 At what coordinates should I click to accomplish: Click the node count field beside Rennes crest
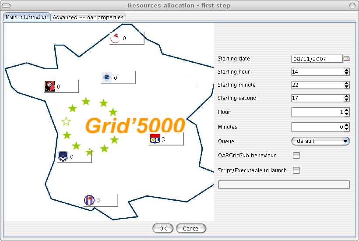pos(67,86)
